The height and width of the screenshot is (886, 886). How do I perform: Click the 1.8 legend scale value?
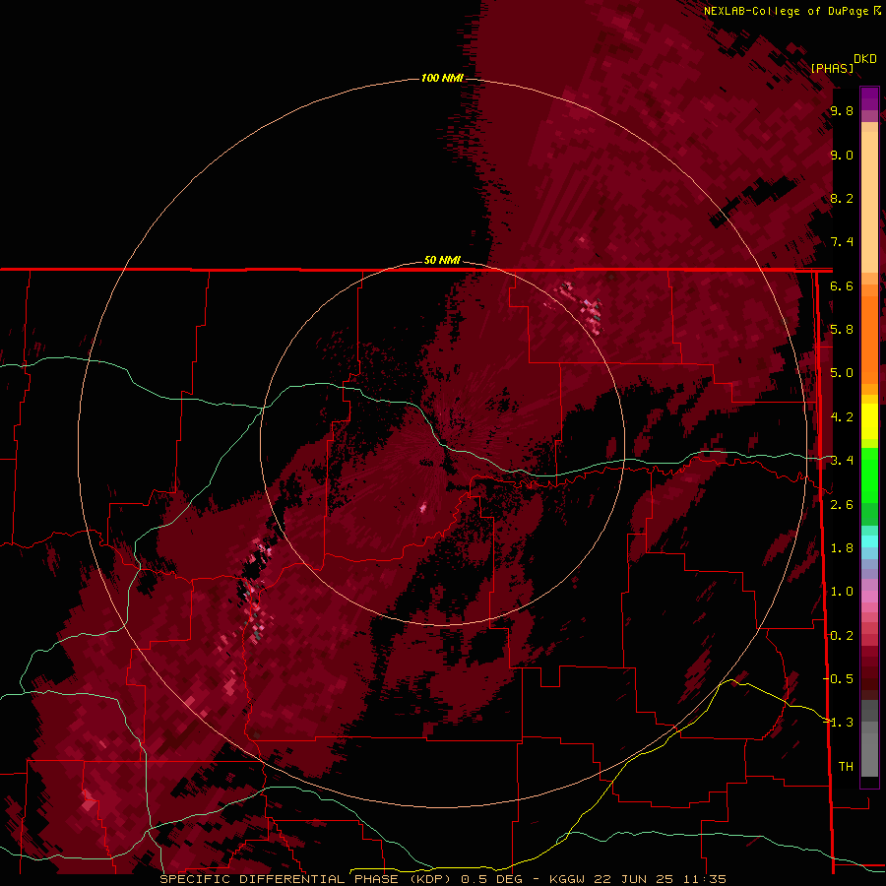tap(842, 548)
